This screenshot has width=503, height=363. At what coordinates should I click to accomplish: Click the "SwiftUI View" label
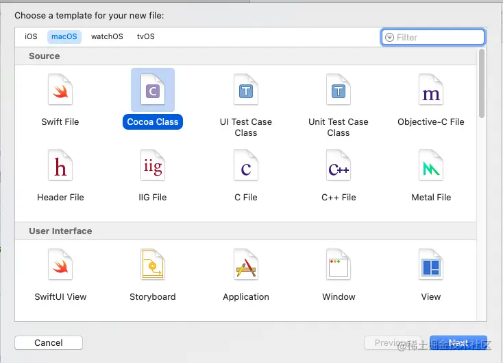pos(60,297)
